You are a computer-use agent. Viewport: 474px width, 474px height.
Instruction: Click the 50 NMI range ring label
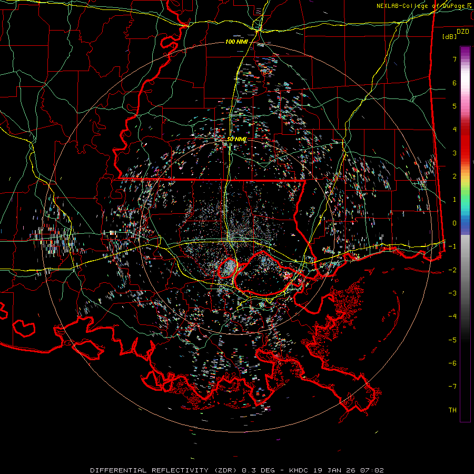pyautogui.click(x=236, y=140)
